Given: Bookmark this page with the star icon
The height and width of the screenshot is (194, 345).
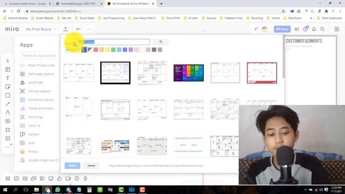Looking at the screenshot, I should click(283, 11).
